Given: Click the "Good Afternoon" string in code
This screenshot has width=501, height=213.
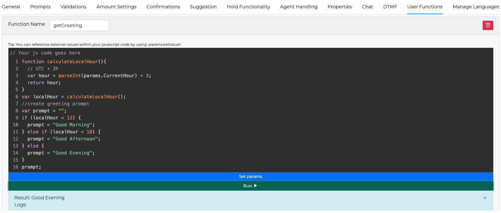Looking at the screenshot, I should point(76,139).
